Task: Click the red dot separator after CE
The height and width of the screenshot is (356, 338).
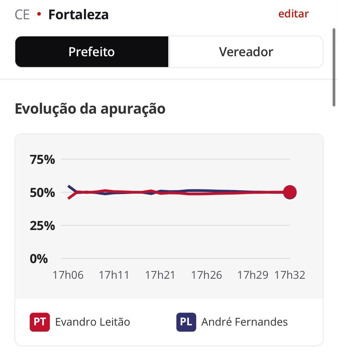Action: click(x=39, y=15)
